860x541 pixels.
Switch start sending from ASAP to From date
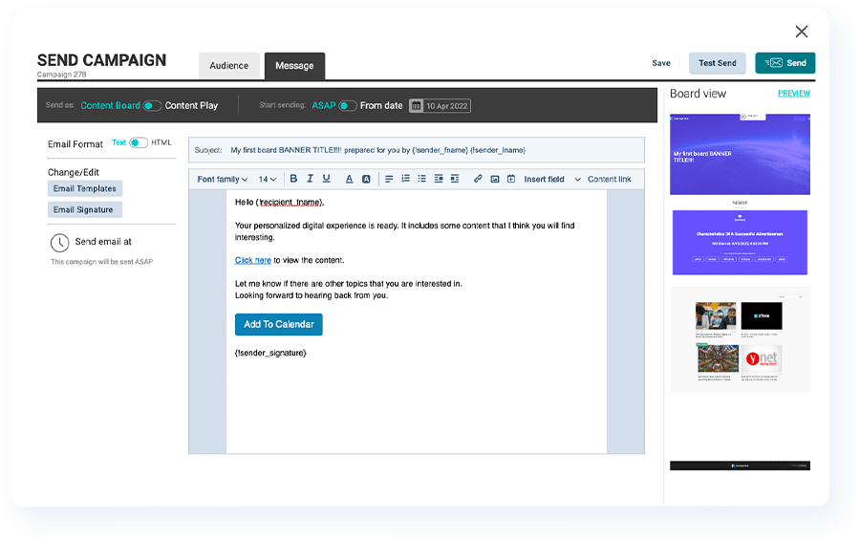pyautogui.click(x=348, y=106)
